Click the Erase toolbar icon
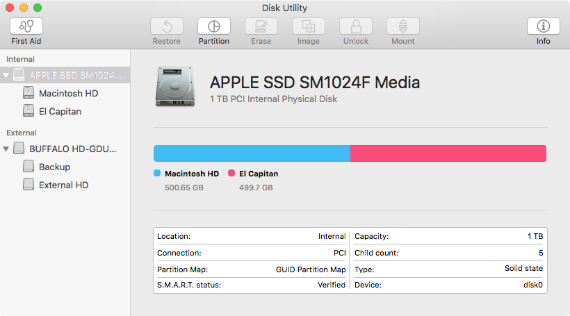Image resolution: width=570 pixels, height=316 pixels. pos(261,26)
